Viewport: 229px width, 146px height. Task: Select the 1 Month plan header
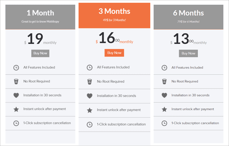click(x=40, y=16)
